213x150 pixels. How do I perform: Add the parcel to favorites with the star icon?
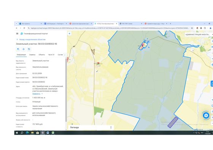click(24, 49)
